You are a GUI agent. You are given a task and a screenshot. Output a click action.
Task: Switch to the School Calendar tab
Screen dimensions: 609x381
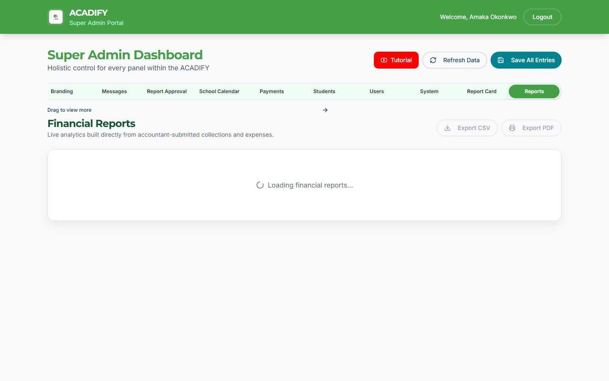219,91
